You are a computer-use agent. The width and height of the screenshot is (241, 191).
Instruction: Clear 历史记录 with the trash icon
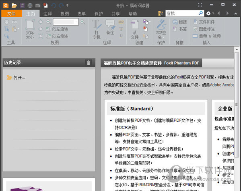[x=89, y=63]
